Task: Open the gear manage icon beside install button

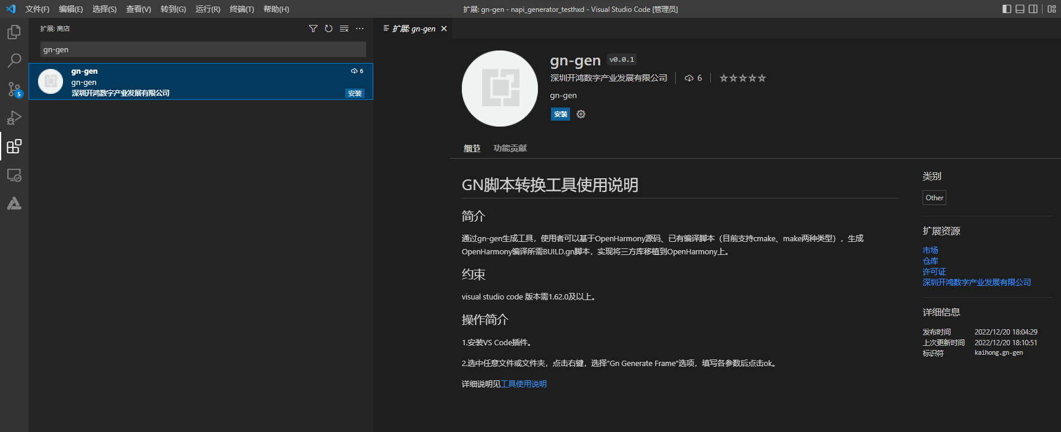Action: pos(581,114)
